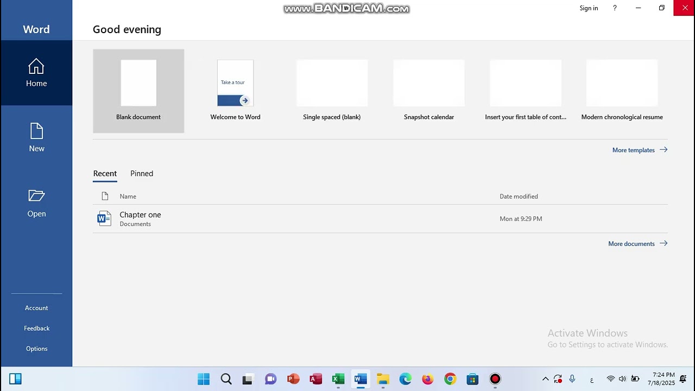Select Insert your first table of contents template

point(526,91)
